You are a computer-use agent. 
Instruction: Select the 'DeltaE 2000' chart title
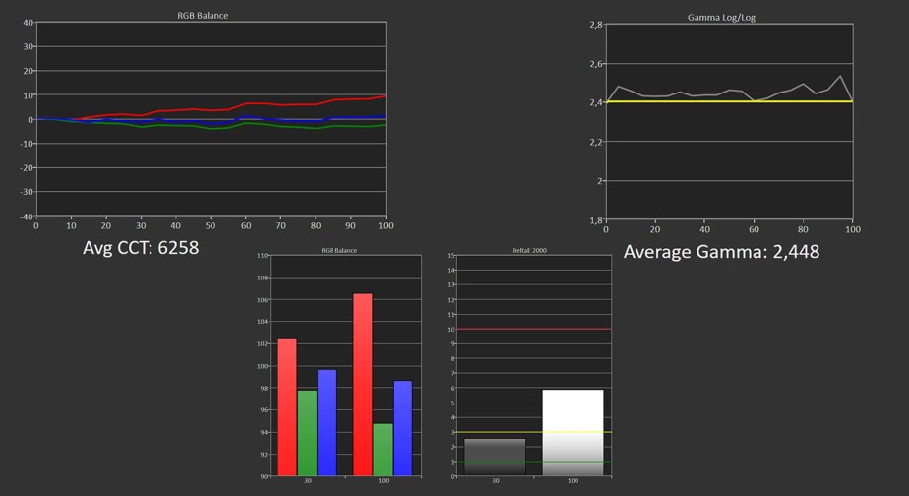tap(528, 251)
